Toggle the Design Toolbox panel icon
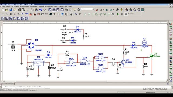173x97 pixels. tap(50, 10)
